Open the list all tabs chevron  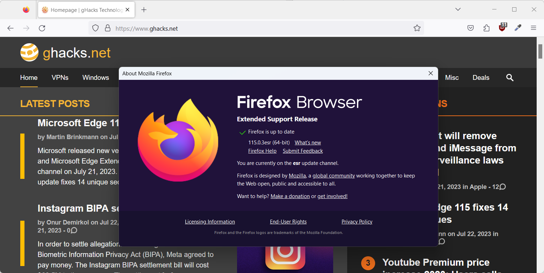point(458,9)
